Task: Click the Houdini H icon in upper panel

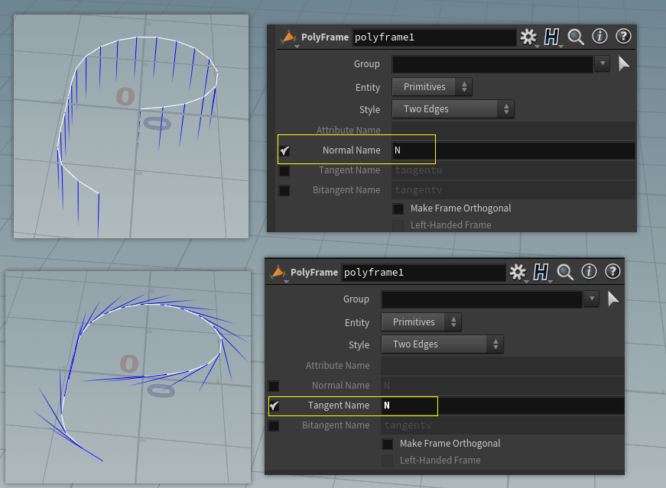Action: coord(552,37)
